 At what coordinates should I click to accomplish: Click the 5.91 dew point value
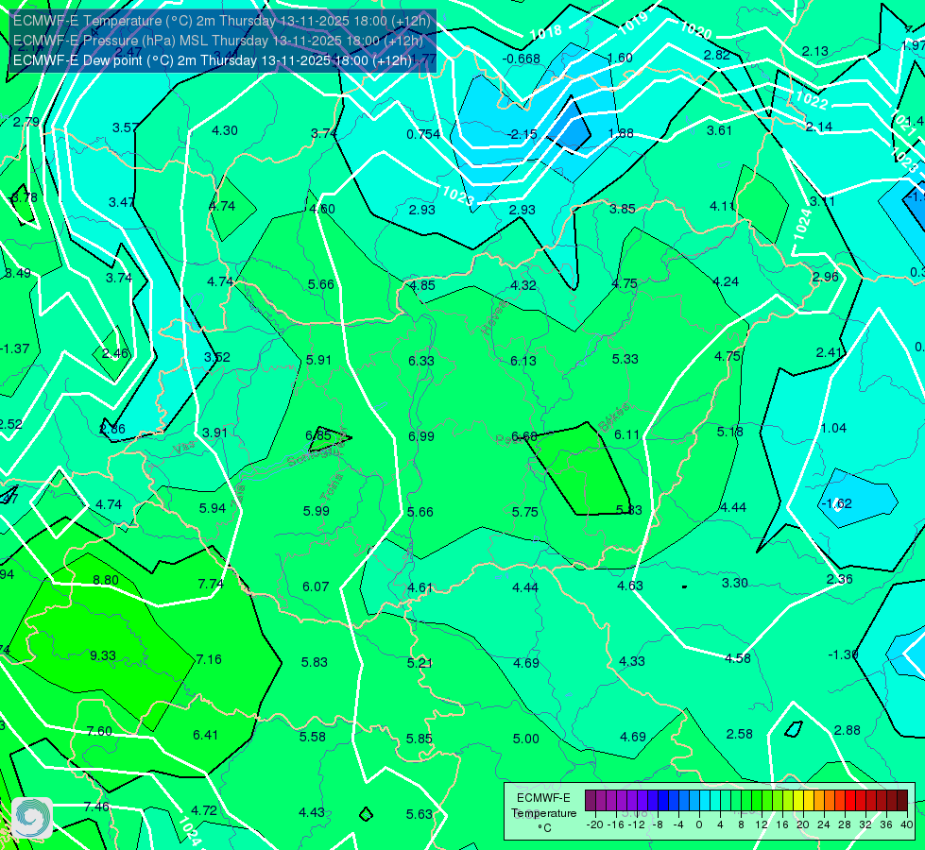[x=318, y=360]
